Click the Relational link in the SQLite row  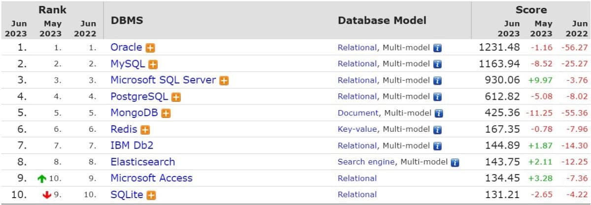[357, 194]
